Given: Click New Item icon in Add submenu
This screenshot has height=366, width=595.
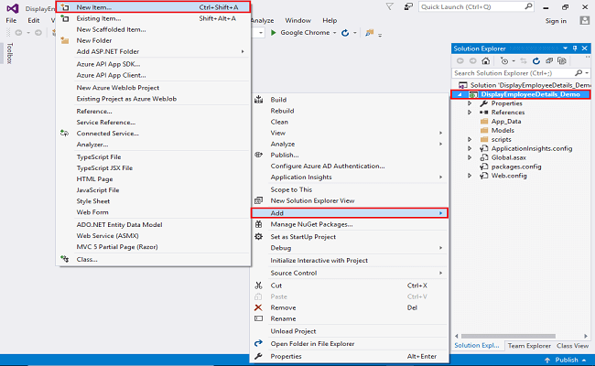Looking at the screenshot, I should coord(65,7).
